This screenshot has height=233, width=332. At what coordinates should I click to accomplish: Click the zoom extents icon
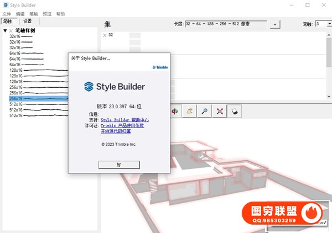[220, 110]
